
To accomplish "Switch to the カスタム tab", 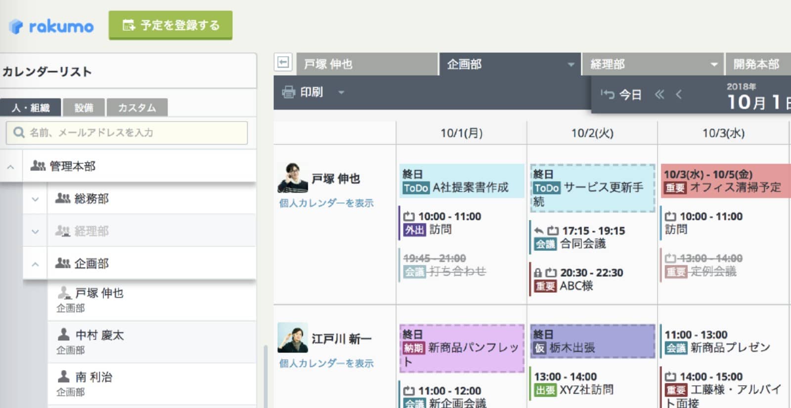I will click(x=137, y=107).
